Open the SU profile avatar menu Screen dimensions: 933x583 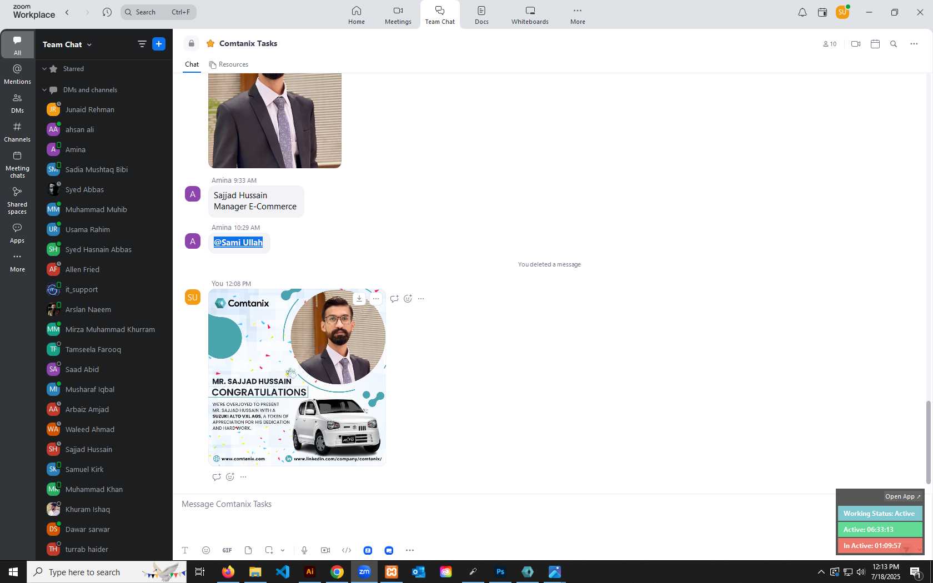(x=842, y=12)
